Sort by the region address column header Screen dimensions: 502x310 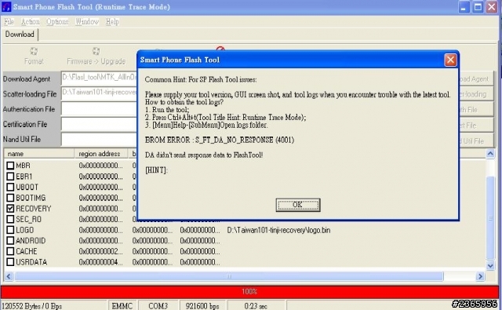point(101,154)
